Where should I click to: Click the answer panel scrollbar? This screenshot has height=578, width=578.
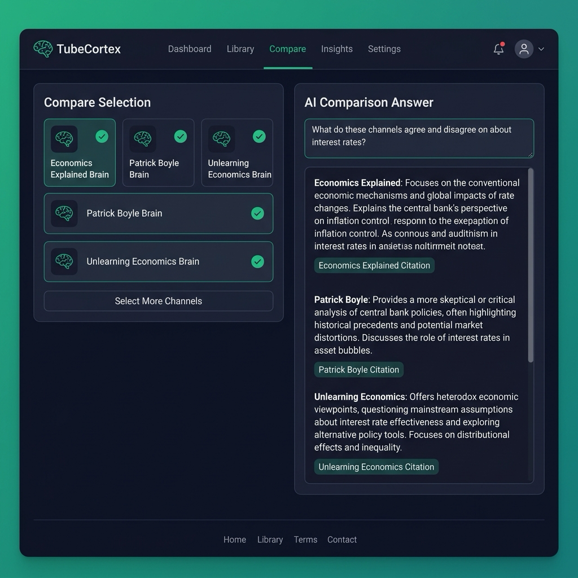coord(531,265)
